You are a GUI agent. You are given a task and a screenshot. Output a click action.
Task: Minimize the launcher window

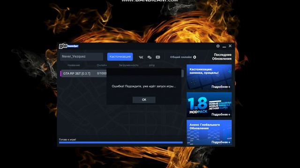[224, 46]
